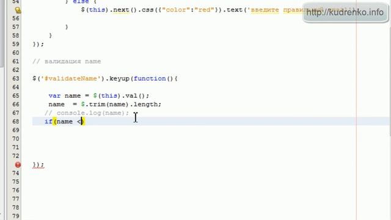Image resolution: width=391 pixels, height=220 pixels.
Task: Click the 'function' keyword on line 63
Action: [x=150, y=79]
